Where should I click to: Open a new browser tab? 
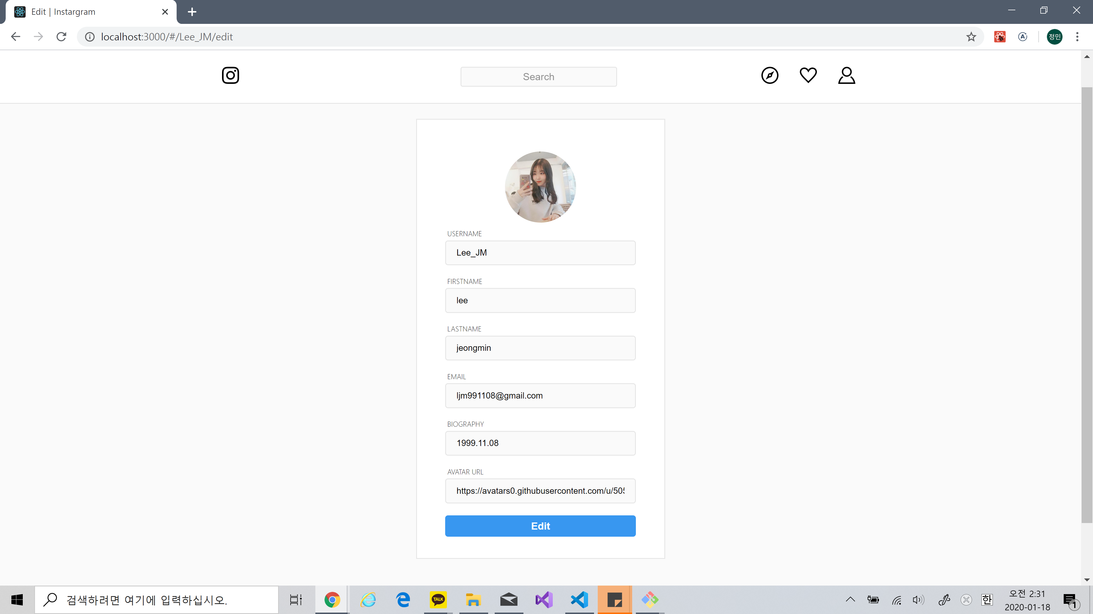coord(192,12)
